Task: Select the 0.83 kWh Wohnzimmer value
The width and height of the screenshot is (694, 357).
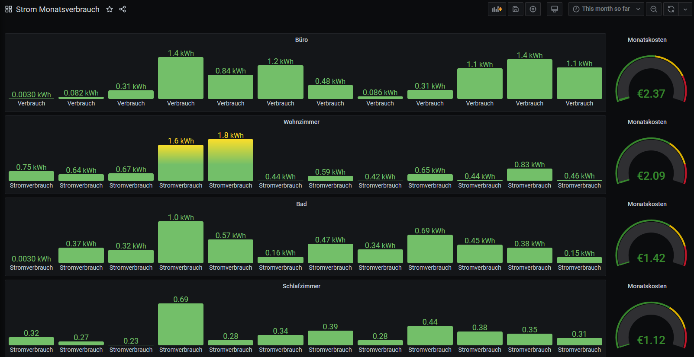Action: point(529,165)
